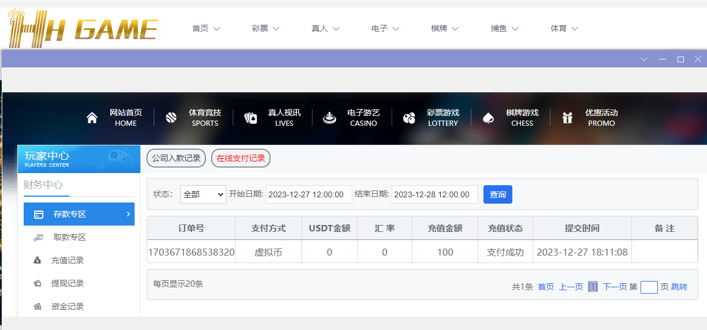Click the spade icon for 棋牌游戏
The image size is (707, 330).
click(x=488, y=118)
